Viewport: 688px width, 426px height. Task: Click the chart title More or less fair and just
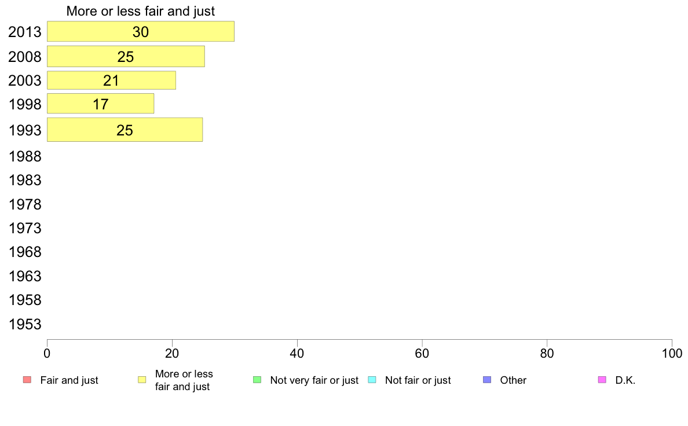tap(140, 11)
